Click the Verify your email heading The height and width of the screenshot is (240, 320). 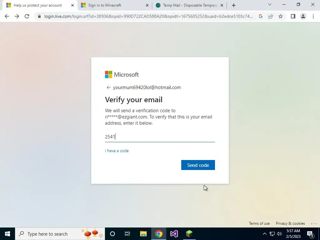[x=134, y=100]
